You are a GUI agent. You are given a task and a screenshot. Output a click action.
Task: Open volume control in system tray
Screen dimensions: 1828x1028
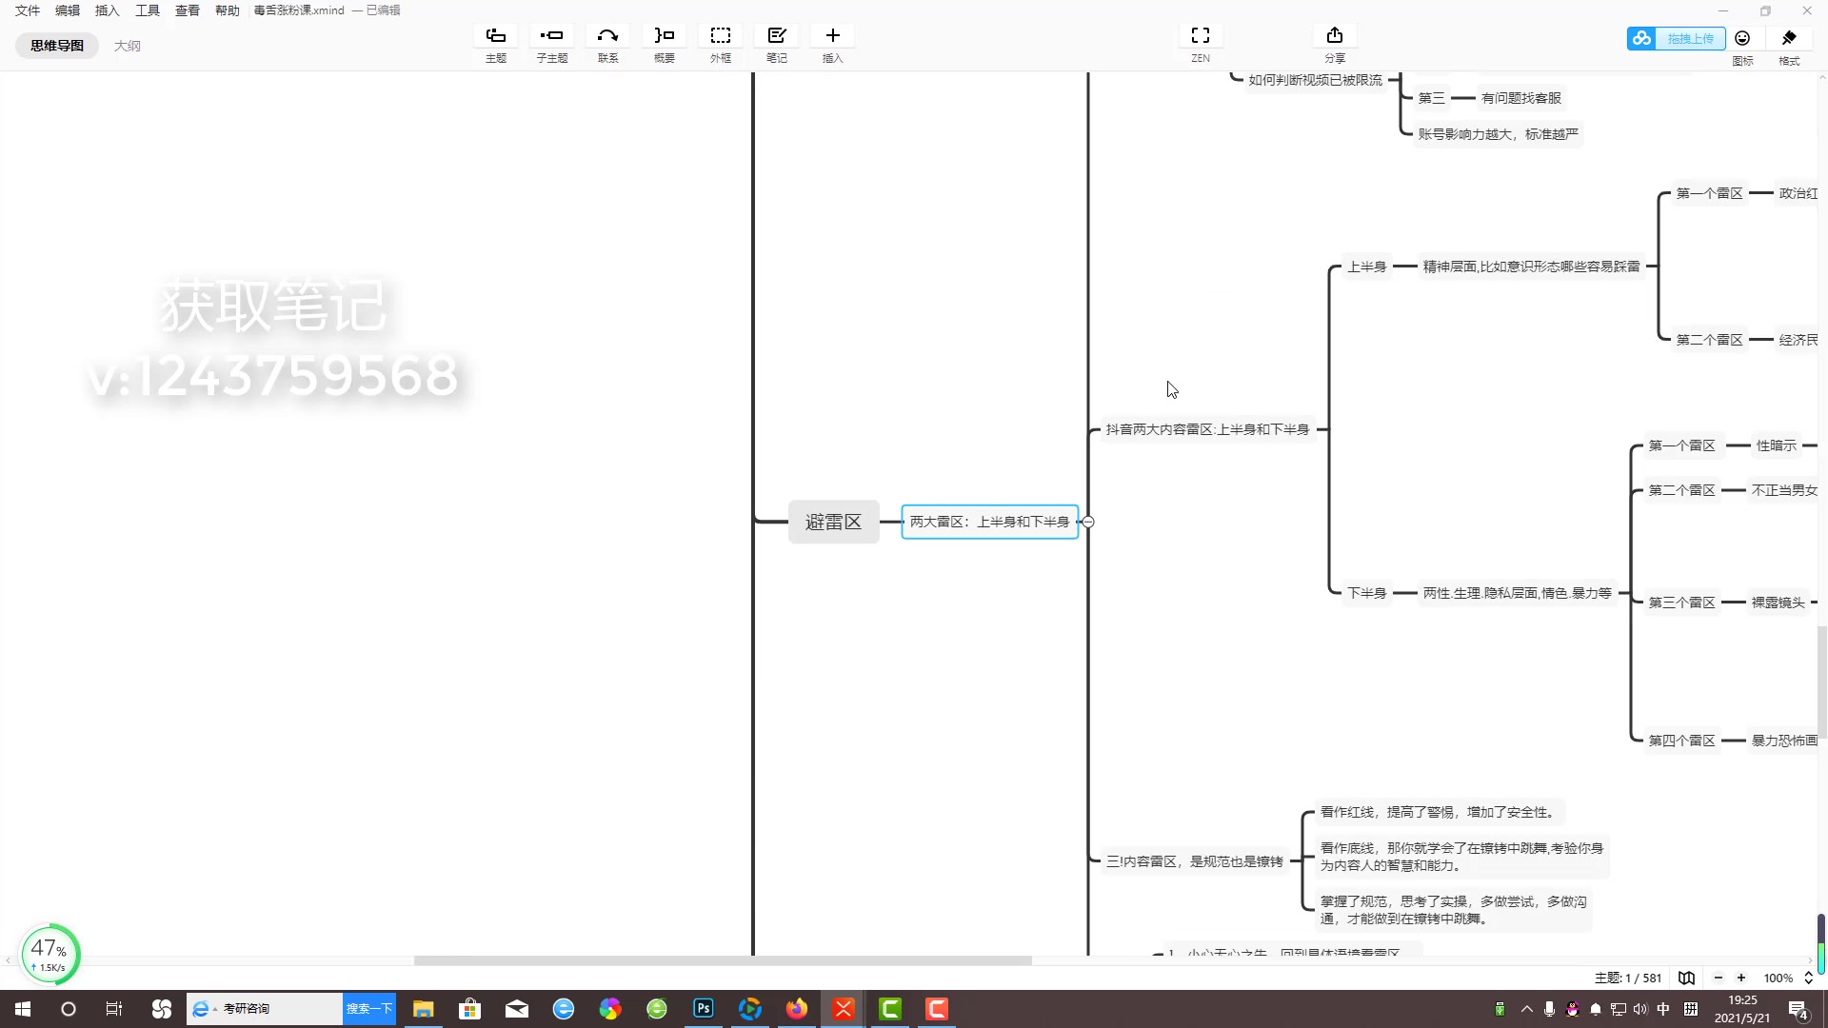[x=1639, y=1009]
